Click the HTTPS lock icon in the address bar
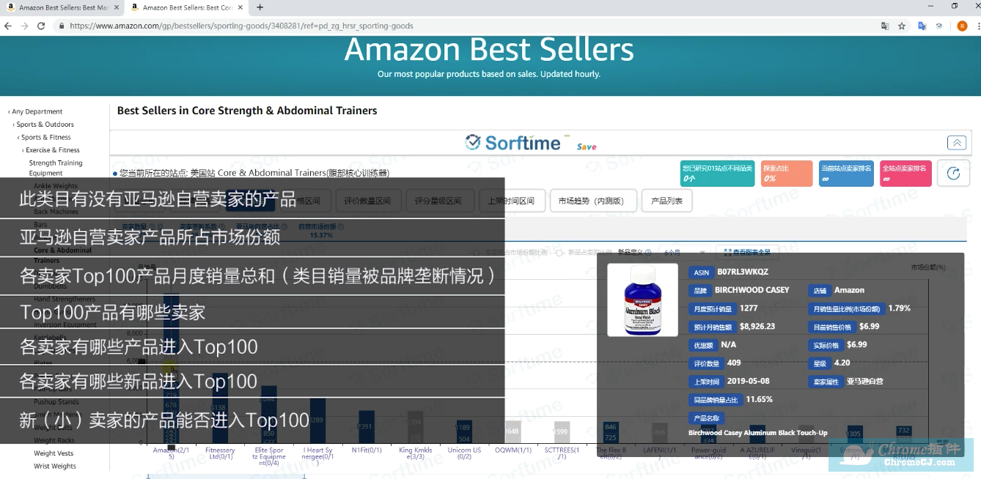Screen dimensions: 981x479 pyautogui.click(x=63, y=25)
